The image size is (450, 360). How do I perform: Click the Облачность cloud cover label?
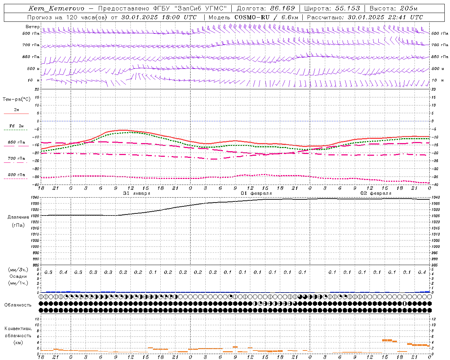18,305
